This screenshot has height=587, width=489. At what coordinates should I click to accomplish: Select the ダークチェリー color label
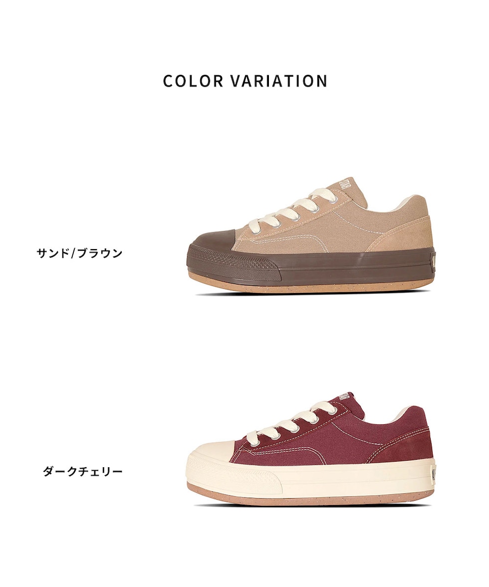83,471
